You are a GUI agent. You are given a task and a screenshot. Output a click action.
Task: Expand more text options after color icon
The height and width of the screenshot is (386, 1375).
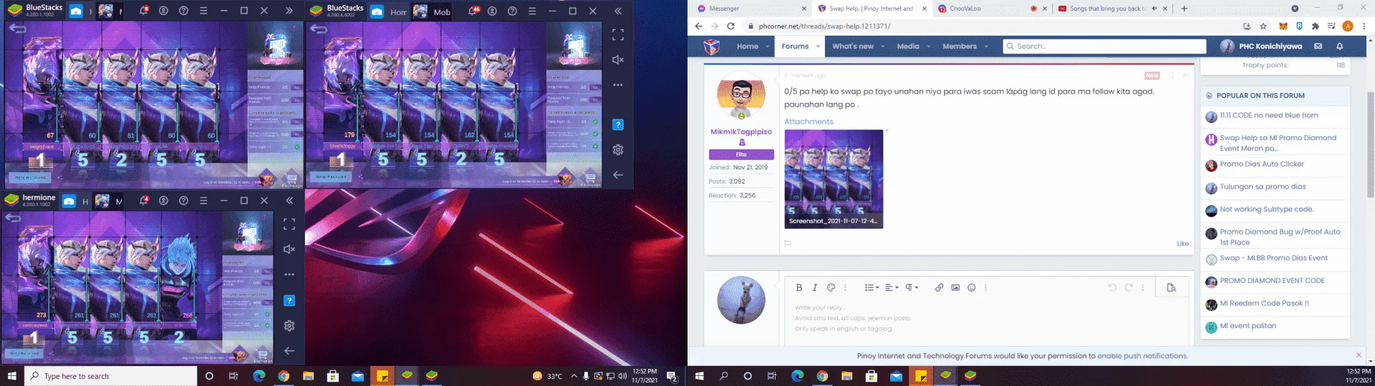click(x=845, y=287)
